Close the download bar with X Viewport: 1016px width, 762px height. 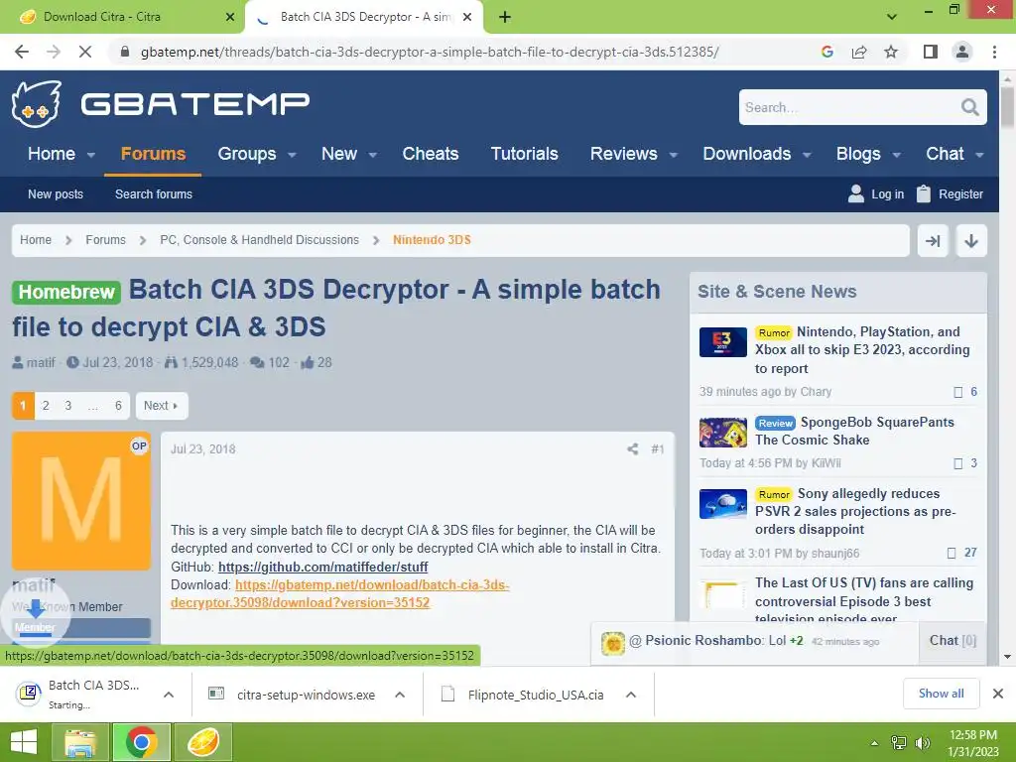tap(998, 694)
